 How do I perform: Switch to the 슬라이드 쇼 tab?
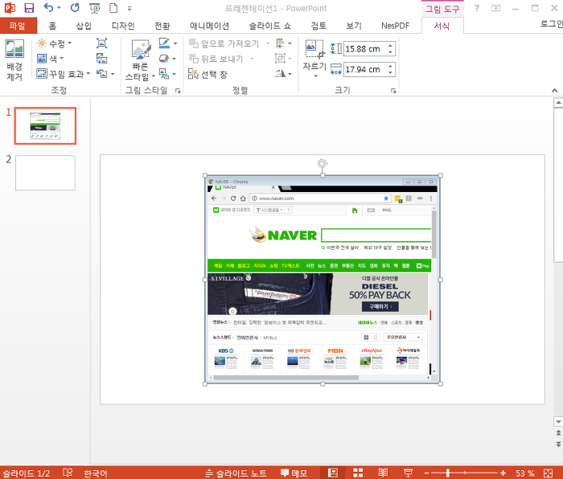click(x=269, y=26)
